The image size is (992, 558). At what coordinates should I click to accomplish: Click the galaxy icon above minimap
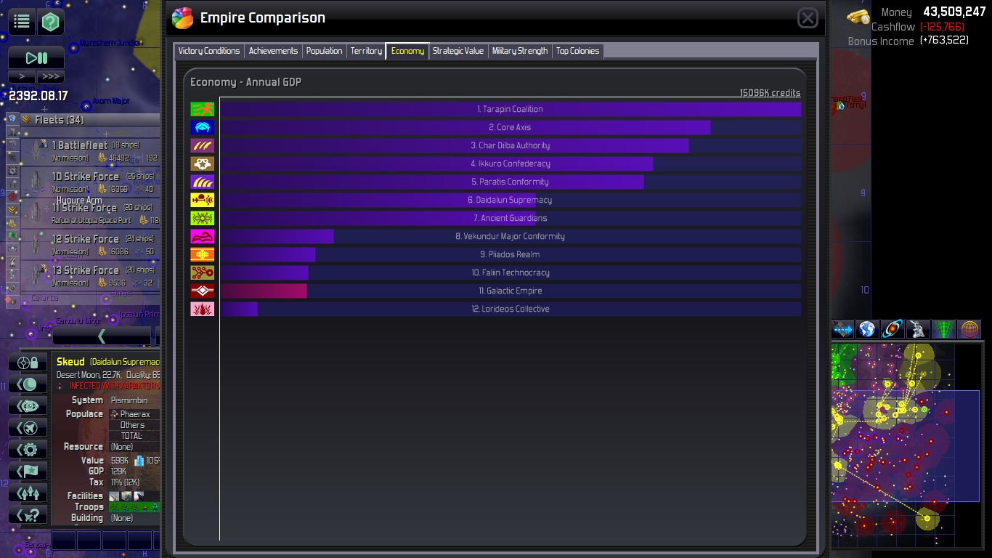point(893,329)
